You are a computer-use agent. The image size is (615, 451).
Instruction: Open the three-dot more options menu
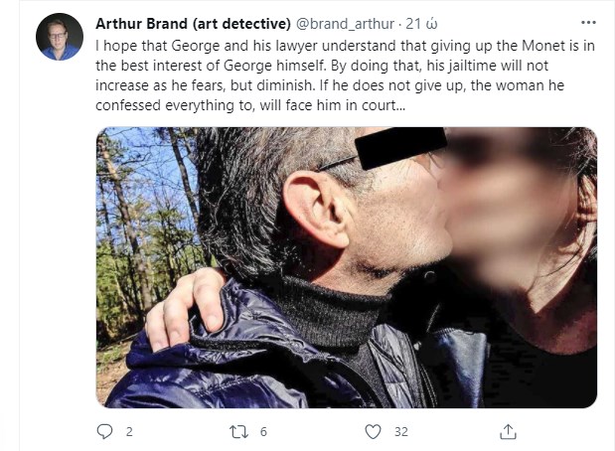588,23
